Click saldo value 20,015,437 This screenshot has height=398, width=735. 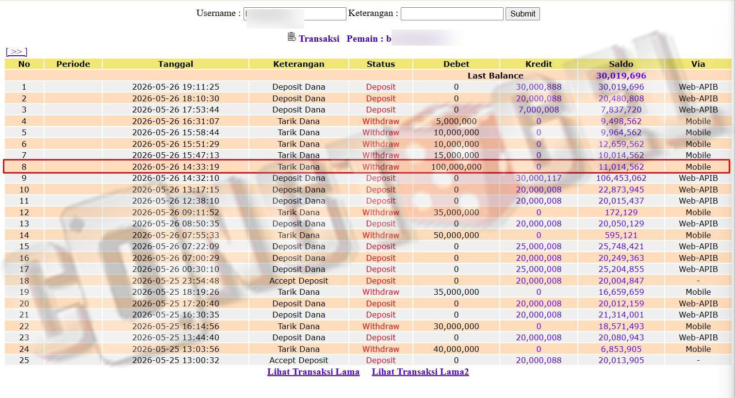pos(621,201)
